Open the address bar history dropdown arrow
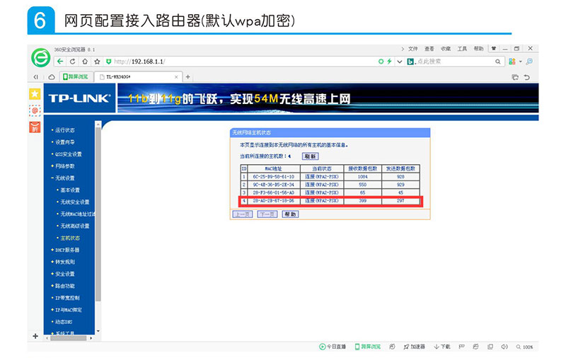 (x=400, y=62)
